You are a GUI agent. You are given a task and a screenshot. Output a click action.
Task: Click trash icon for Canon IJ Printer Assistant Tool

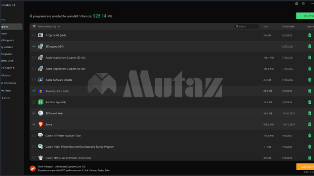pyautogui.click(x=310, y=136)
